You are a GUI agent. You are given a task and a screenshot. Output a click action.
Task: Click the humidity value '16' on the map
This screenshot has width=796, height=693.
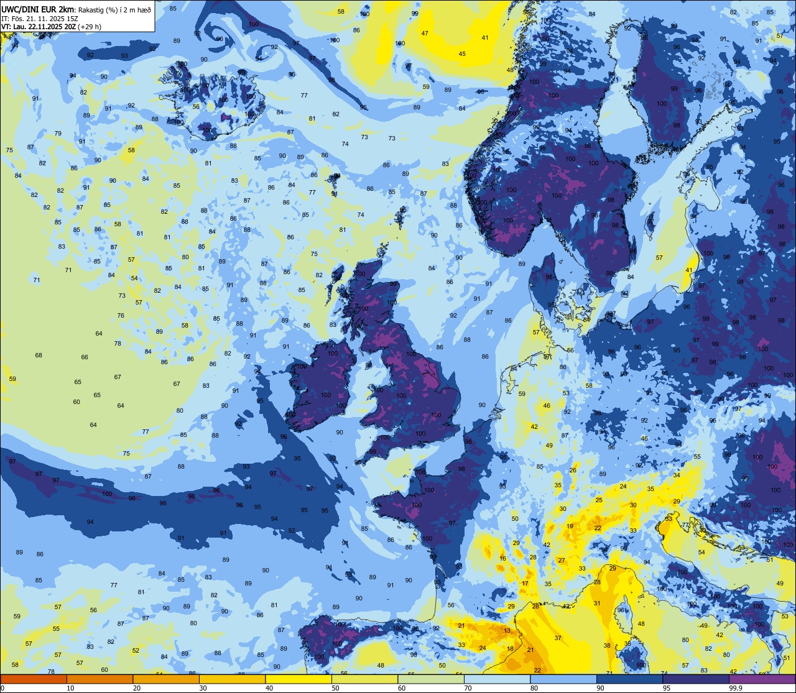(x=502, y=559)
